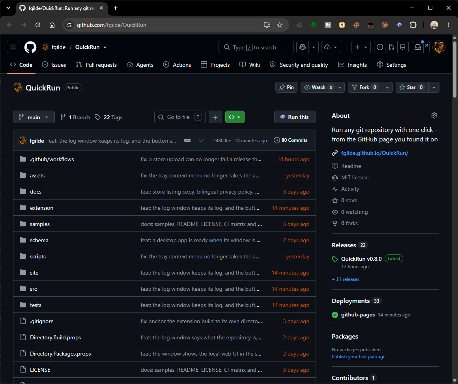Open the Agents tab
Screen dimensions: 458x384
[140, 65]
